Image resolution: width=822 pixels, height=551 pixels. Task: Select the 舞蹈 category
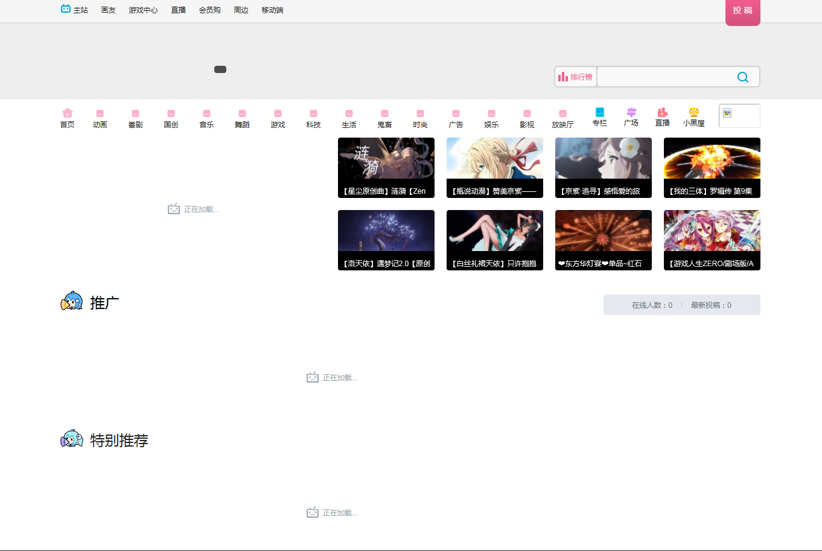(x=243, y=119)
